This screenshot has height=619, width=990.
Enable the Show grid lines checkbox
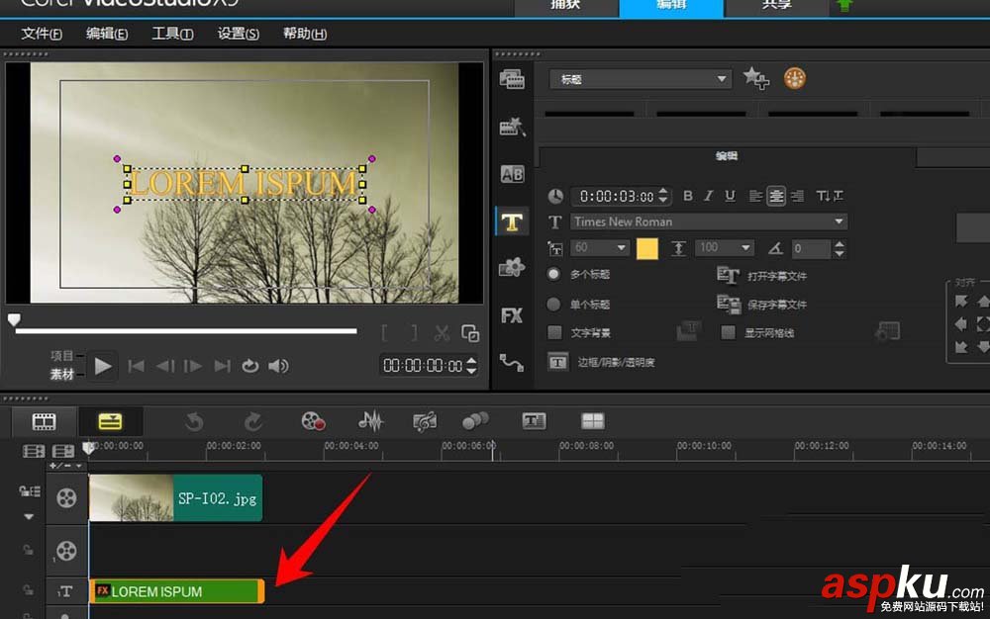click(728, 332)
